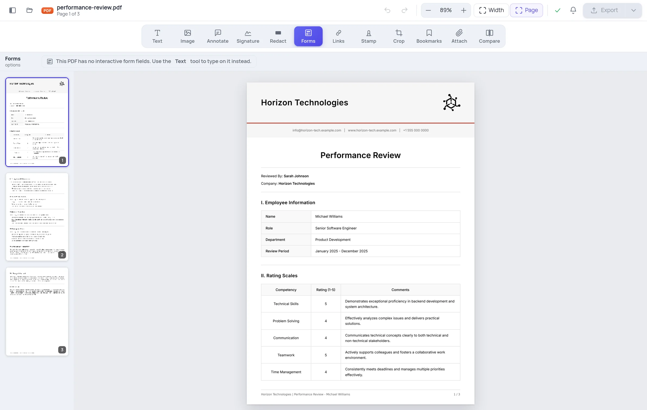Open the Bookmarks tool
647x410 pixels.
(429, 36)
